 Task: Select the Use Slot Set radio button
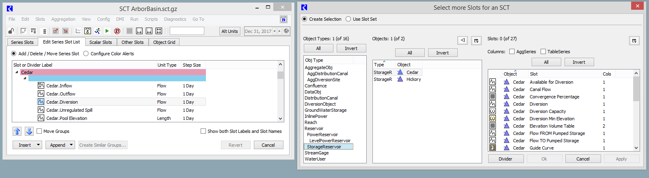coord(348,19)
